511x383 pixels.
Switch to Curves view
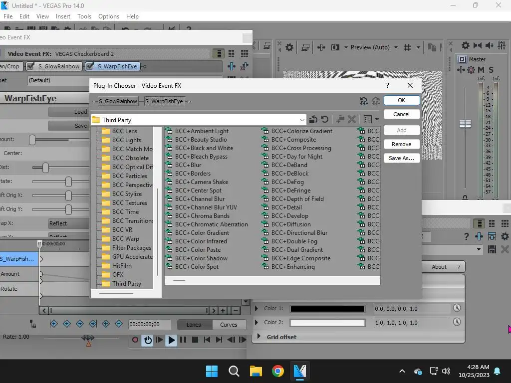(229, 325)
